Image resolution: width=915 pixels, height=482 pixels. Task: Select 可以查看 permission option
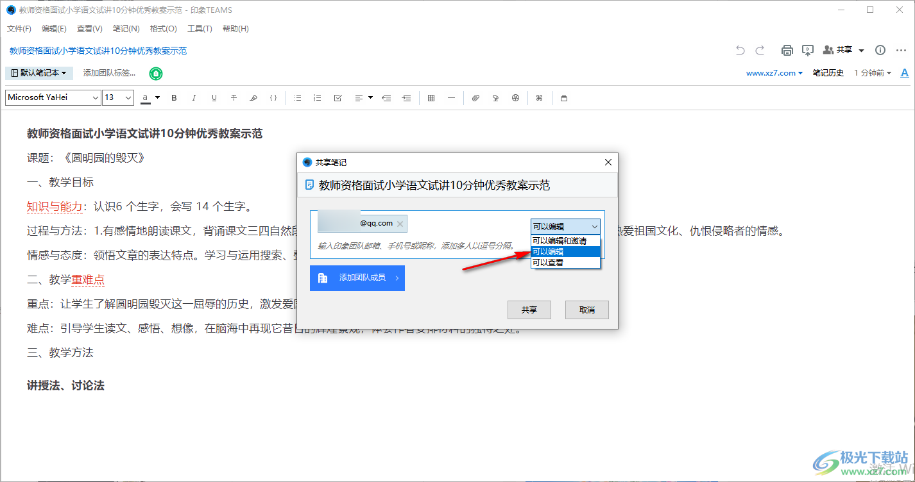point(565,262)
